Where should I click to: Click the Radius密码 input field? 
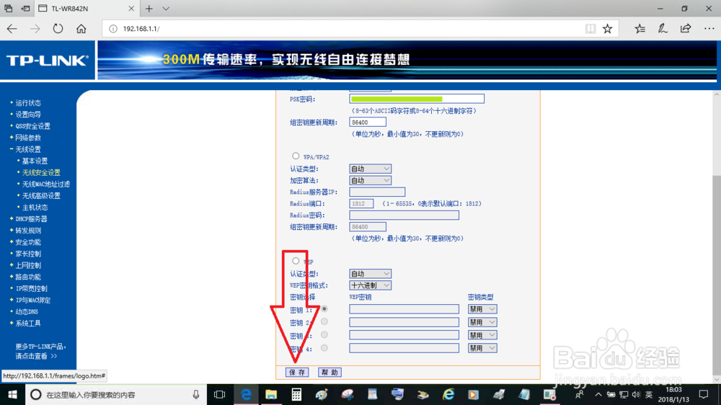[x=404, y=215]
